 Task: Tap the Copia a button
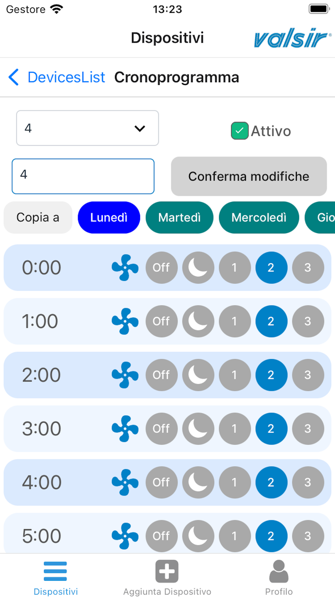click(38, 218)
